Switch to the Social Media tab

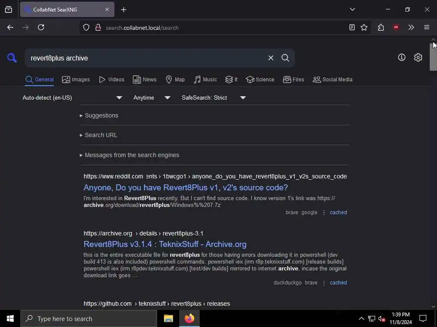[x=332, y=80]
